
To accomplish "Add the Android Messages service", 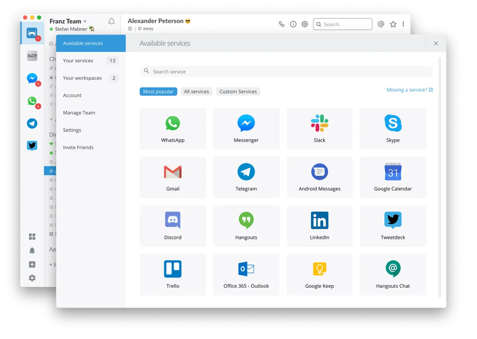I will point(320,177).
